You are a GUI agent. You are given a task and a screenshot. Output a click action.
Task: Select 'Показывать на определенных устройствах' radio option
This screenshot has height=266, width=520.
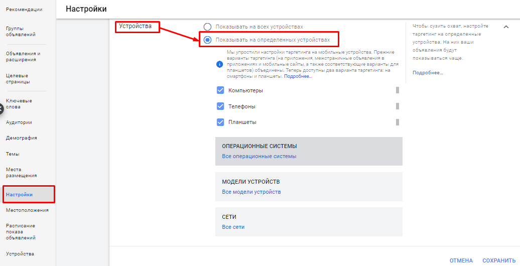207,40
